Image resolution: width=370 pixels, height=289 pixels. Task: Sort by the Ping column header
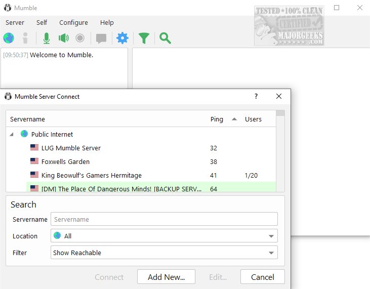pyautogui.click(x=217, y=119)
